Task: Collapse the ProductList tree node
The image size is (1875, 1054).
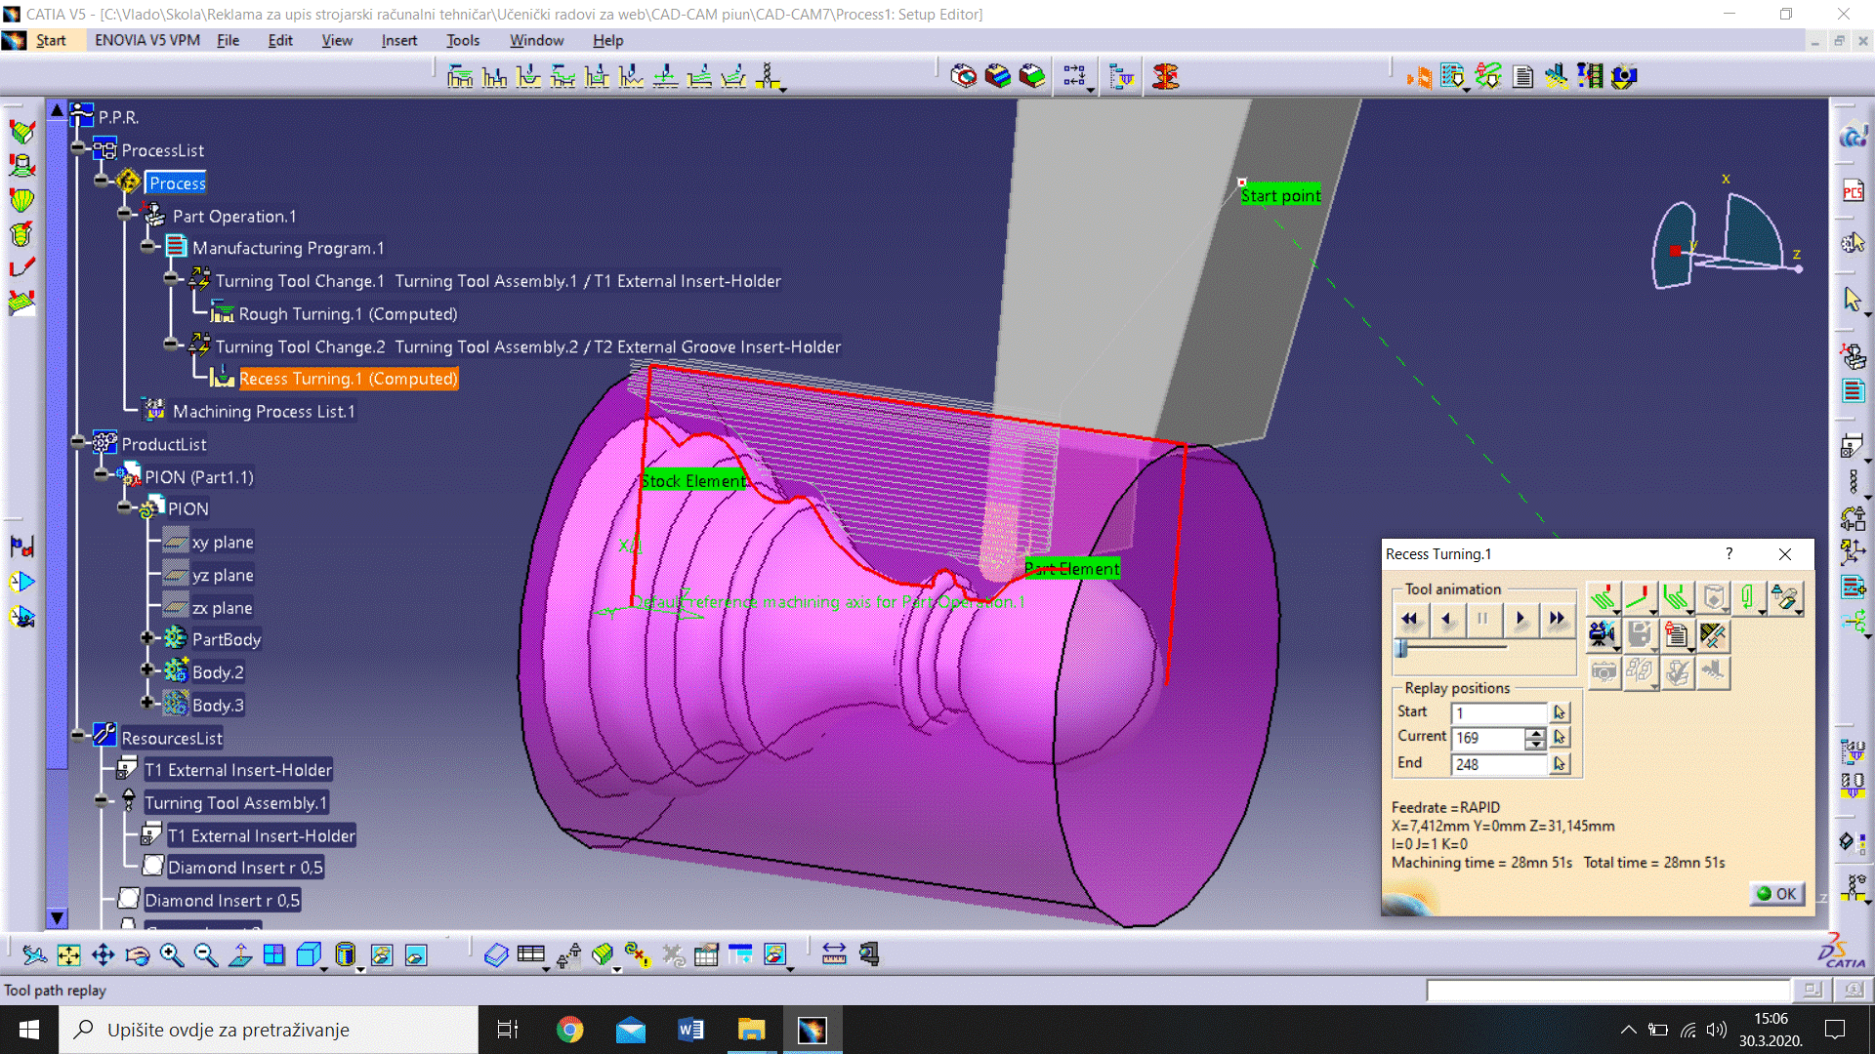Action: (x=78, y=442)
